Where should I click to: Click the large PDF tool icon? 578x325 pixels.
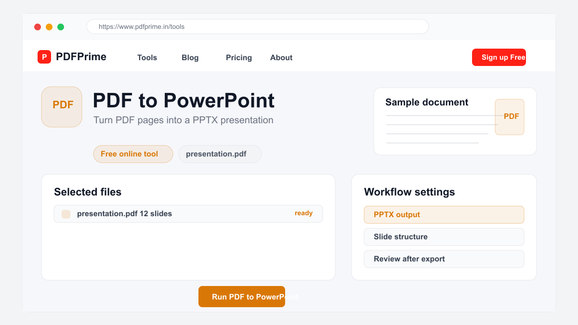tap(62, 107)
